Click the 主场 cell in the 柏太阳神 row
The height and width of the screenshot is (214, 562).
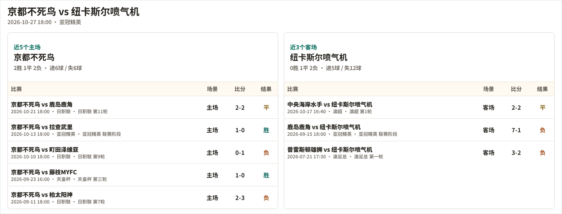coord(212,198)
